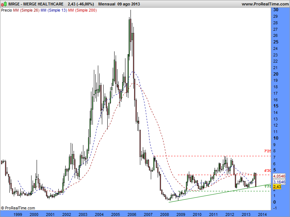Screen dimensions: 290x217
Task: Click the 10 value on price axis
Action: point(275,138)
